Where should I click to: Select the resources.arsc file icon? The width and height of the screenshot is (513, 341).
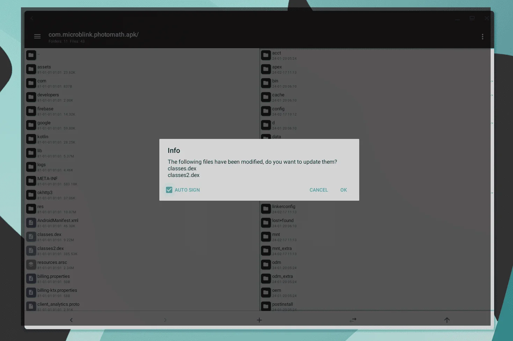tap(31, 264)
